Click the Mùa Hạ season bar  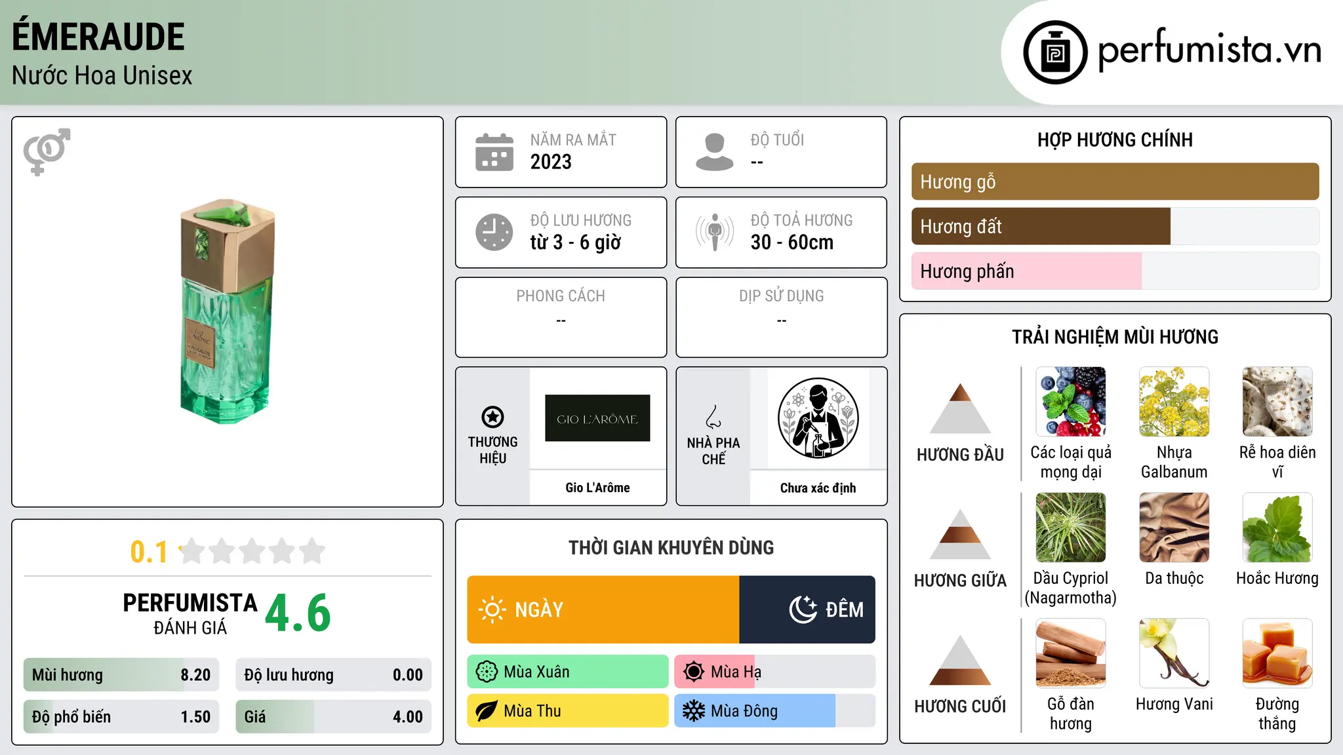(774, 672)
